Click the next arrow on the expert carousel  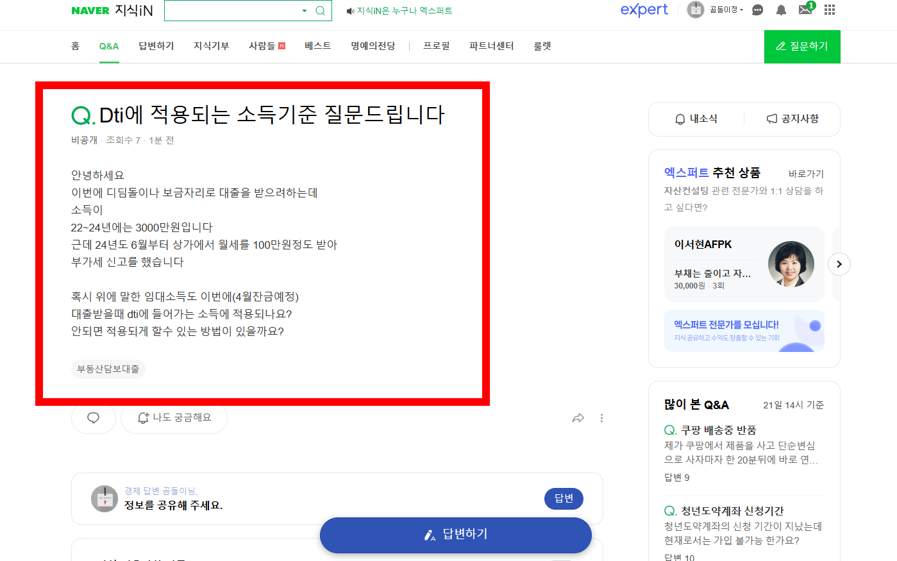pos(839,264)
